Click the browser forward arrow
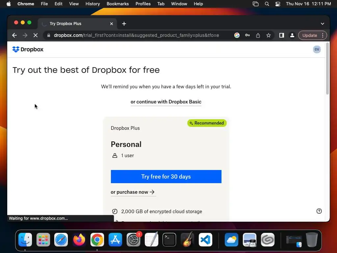 [25, 35]
